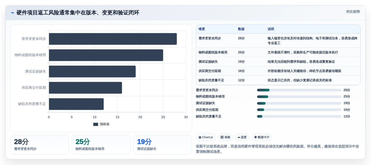
Task: Click the 测试证据缺失 chart bar
Action: pyautogui.click(x=92, y=71)
